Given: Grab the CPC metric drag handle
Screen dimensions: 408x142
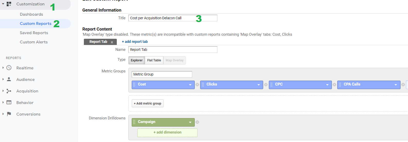Looking at the screenshot, I should pyautogui.click(x=271, y=84).
